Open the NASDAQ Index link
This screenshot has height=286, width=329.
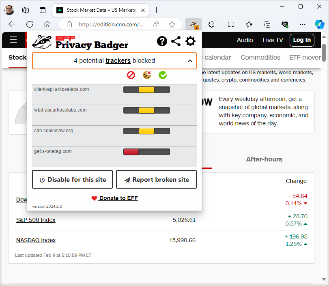(36, 240)
